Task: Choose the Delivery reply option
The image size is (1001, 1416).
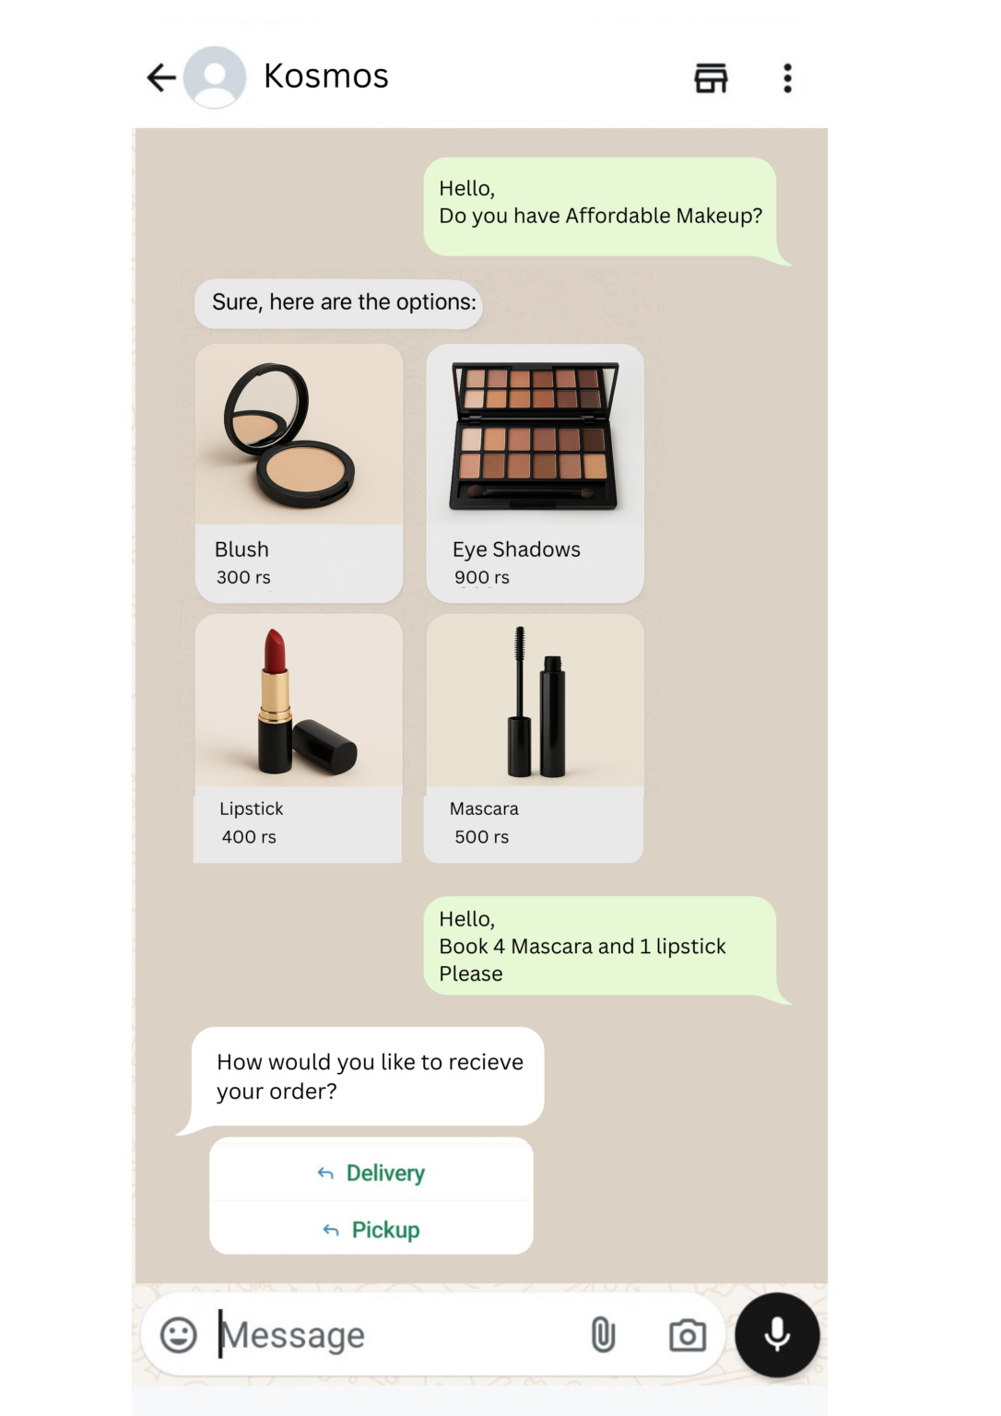Action: 371,1173
